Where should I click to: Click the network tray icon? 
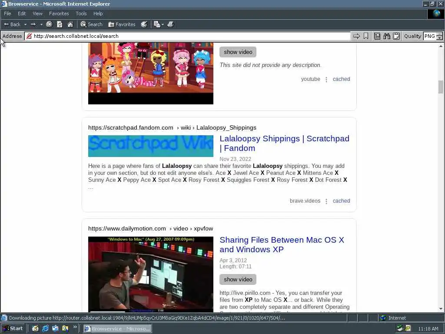pos(400,329)
